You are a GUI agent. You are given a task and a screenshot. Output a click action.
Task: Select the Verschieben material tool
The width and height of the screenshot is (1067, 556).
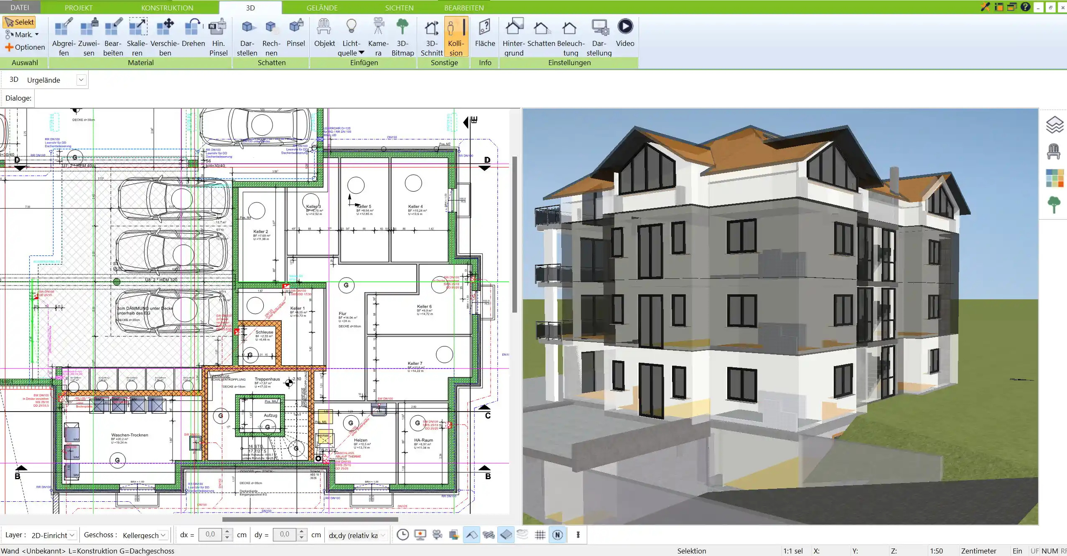click(165, 36)
